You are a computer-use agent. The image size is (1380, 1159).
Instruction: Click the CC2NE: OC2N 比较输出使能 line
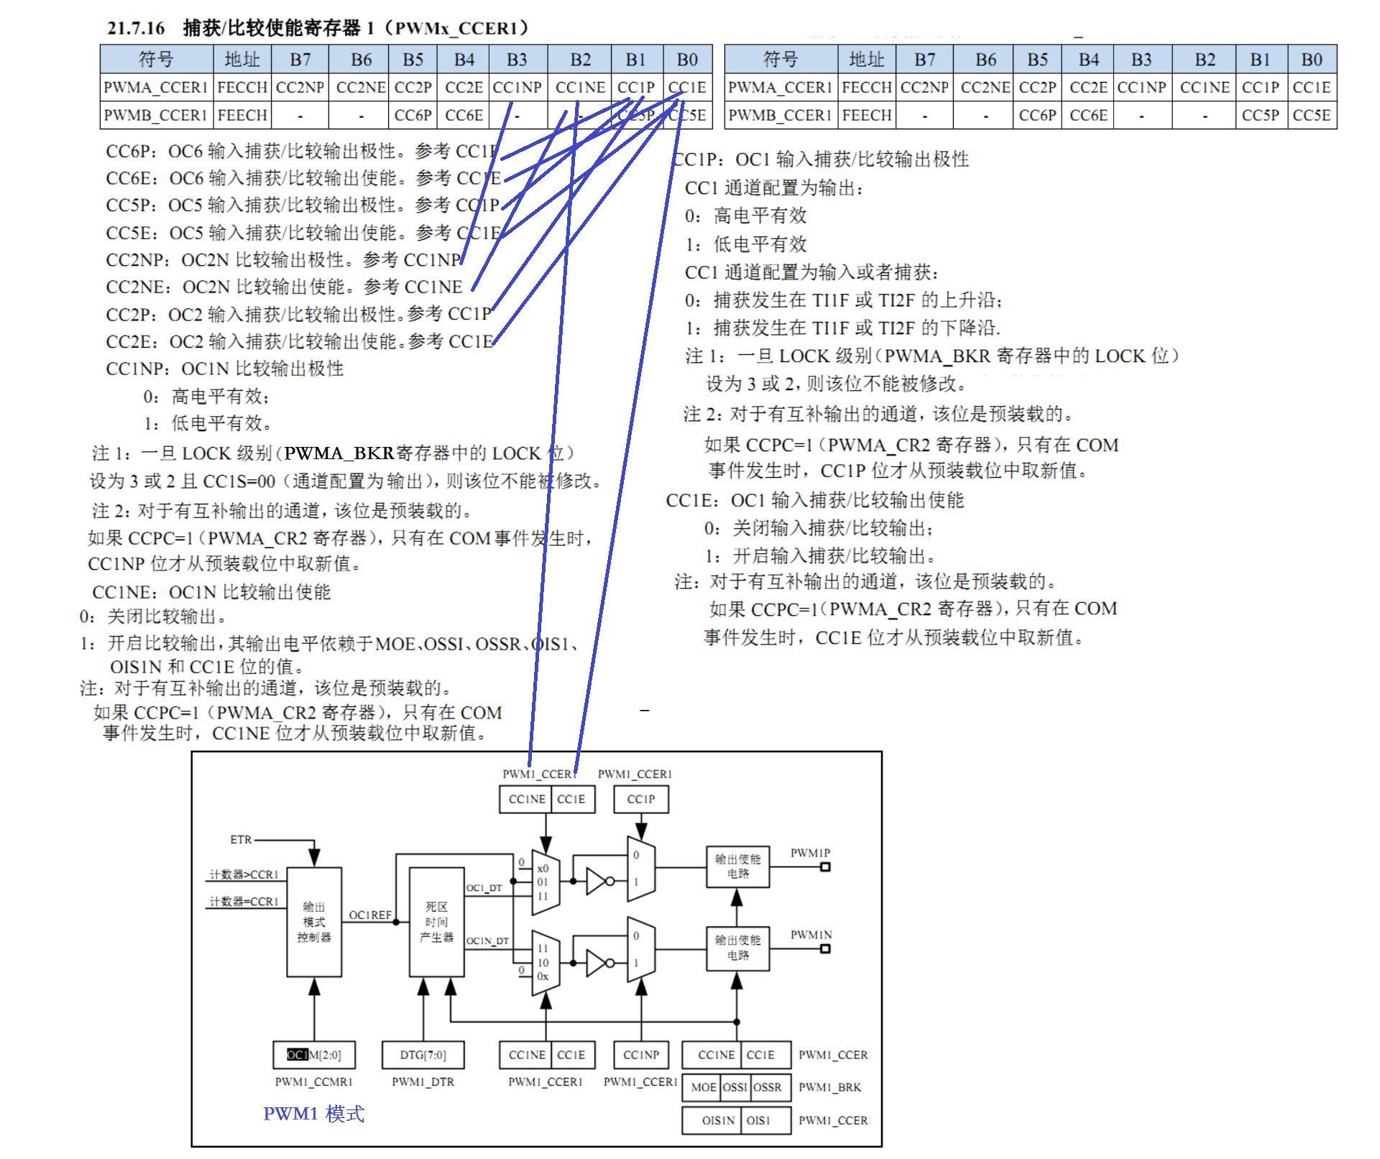(x=284, y=287)
